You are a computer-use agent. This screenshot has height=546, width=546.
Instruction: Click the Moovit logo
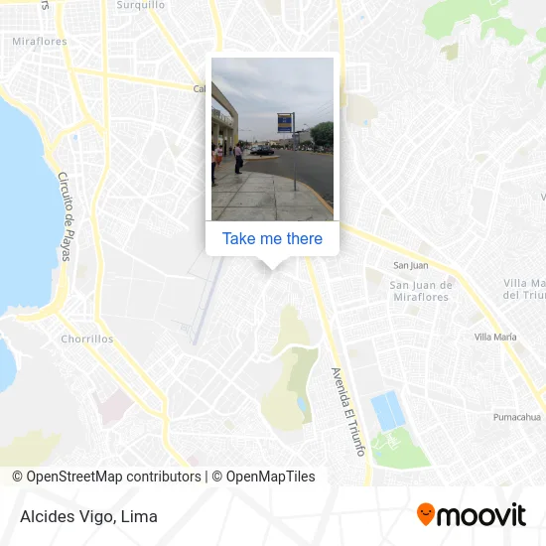click(x=472, y=514)
